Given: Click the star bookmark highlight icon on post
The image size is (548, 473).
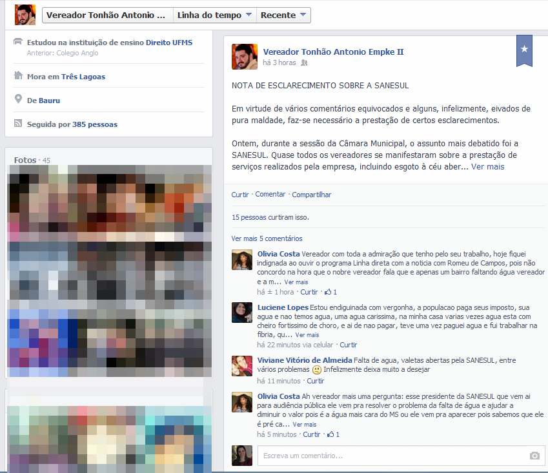Looking at the screenshot, I should 524,50.
